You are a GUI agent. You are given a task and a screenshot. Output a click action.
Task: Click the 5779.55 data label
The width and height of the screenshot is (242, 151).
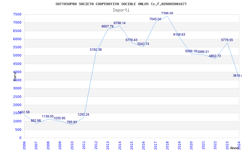(227, 40)
